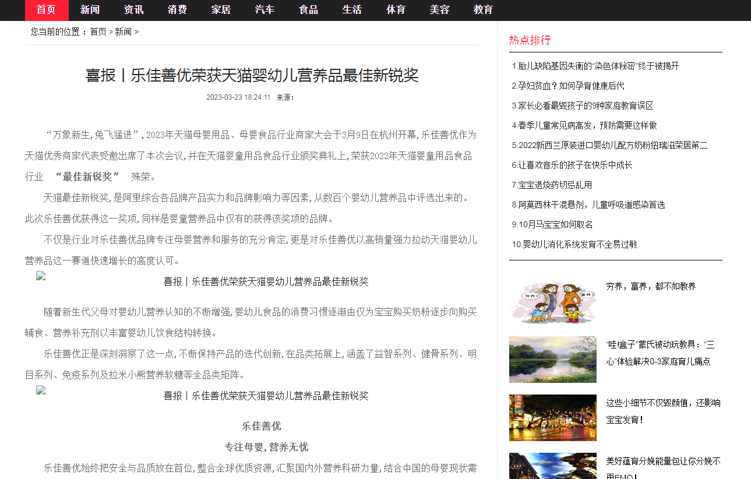Open hot article 胎儿缺陷基因失衡的染色体秘密
Viewport: 751px width, 479px height.
[598, 66]
